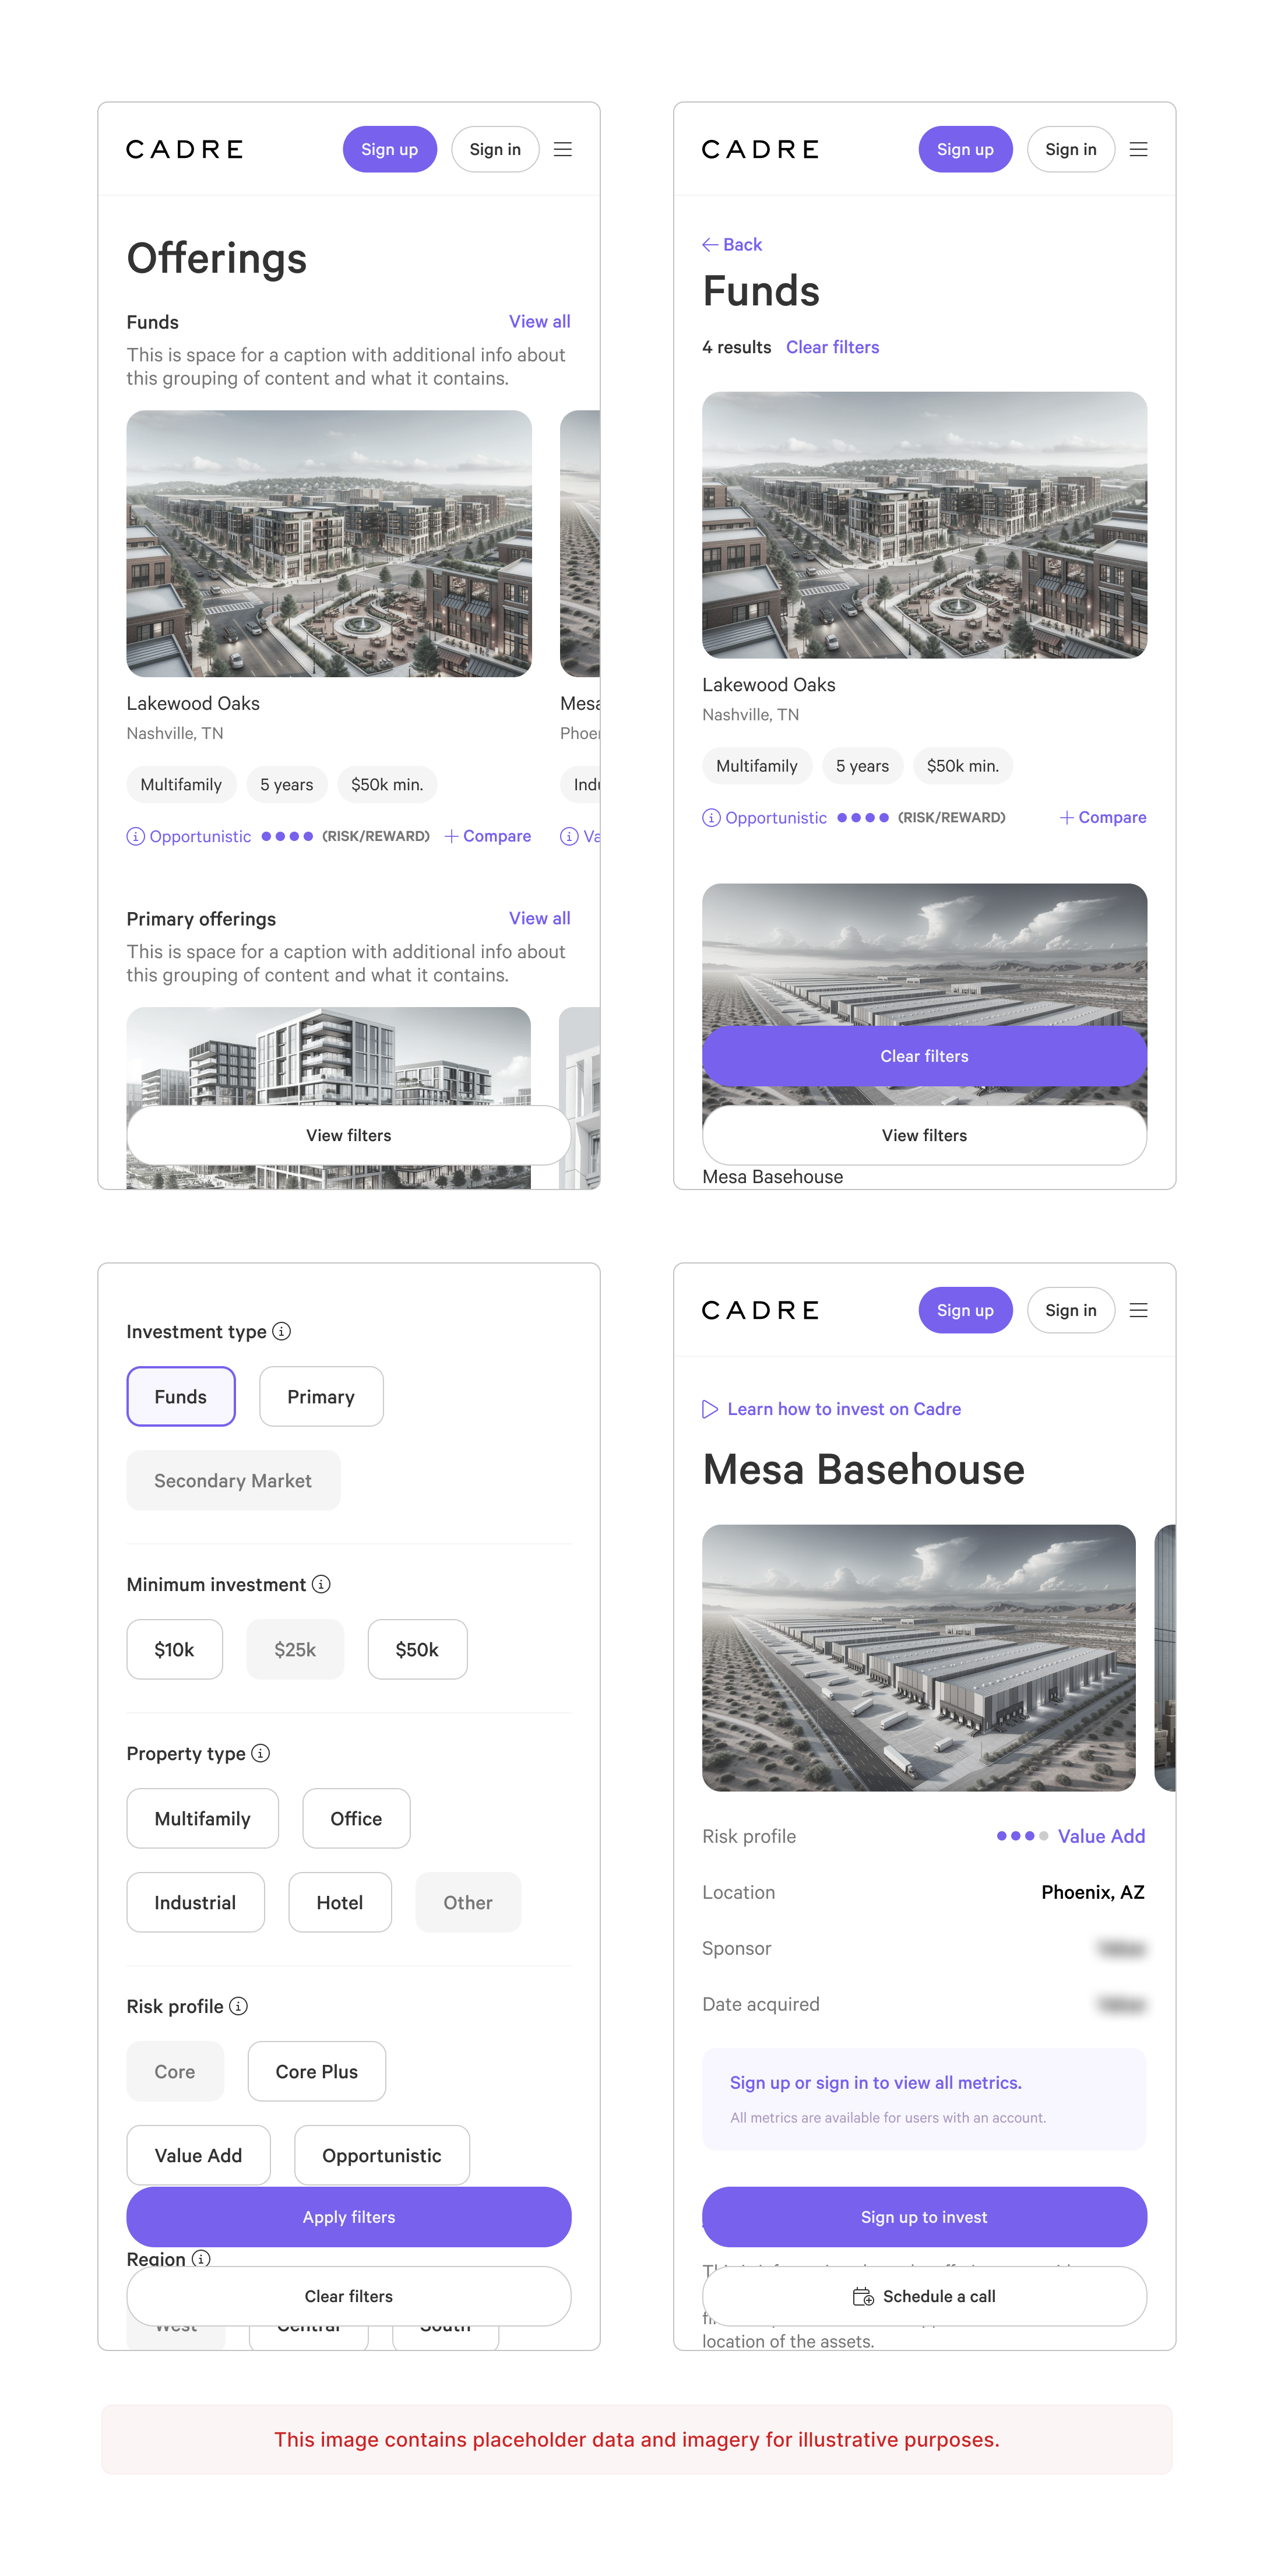Click Sign up to invest button
Viewport: 1274px width, 2576px height.
click(924, 2218)
